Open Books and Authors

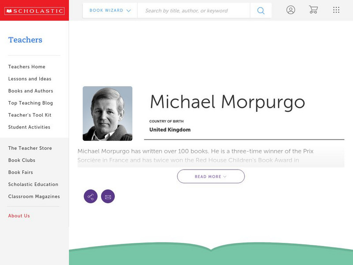30,91
